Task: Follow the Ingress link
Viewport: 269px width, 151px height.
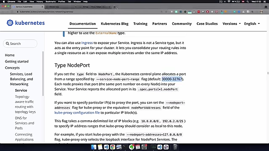Action: coord(87,43)
